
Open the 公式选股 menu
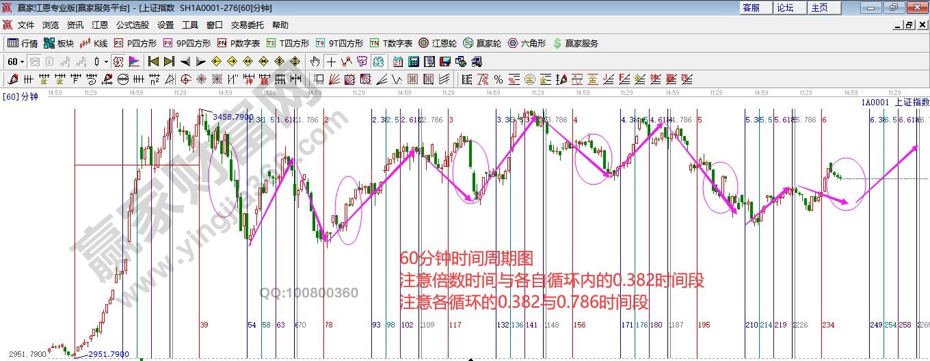click(x=132, y=25)
